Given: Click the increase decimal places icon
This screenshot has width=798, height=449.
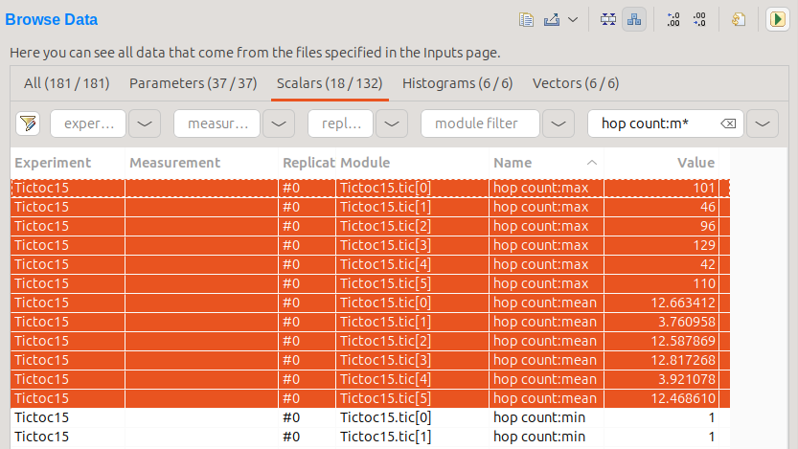Looking at the screenshot, I should pyautogui.click(x=673, y=20).
